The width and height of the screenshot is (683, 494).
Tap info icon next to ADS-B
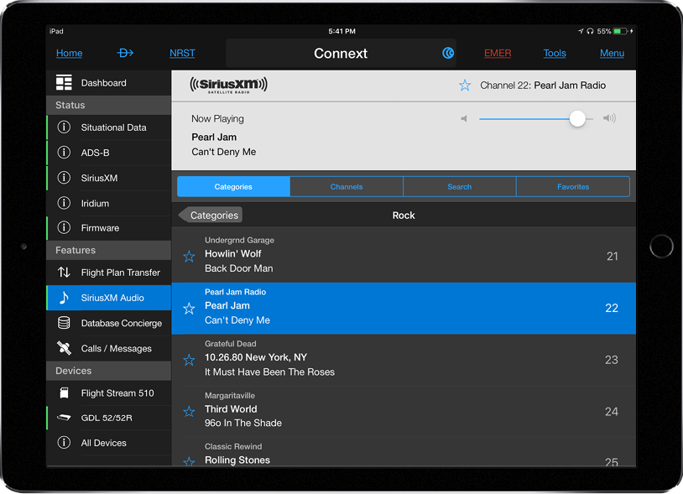coord(64,153)
